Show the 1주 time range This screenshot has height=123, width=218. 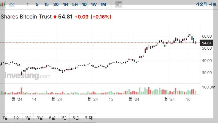pos(16,118)
